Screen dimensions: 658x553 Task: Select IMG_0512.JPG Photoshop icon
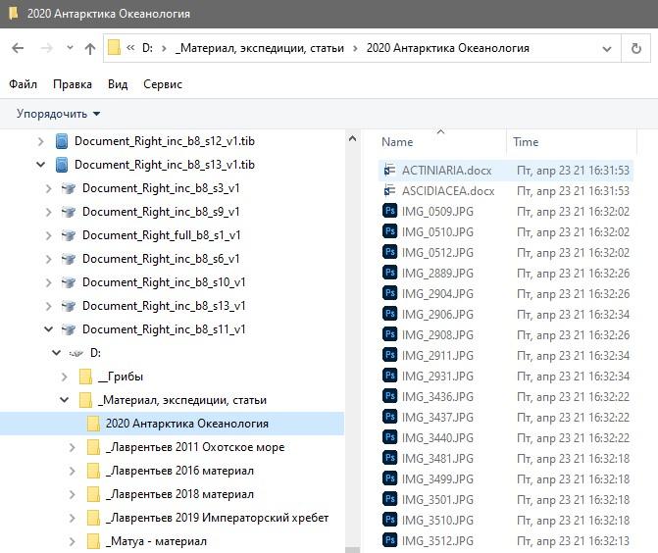point(390,251)
